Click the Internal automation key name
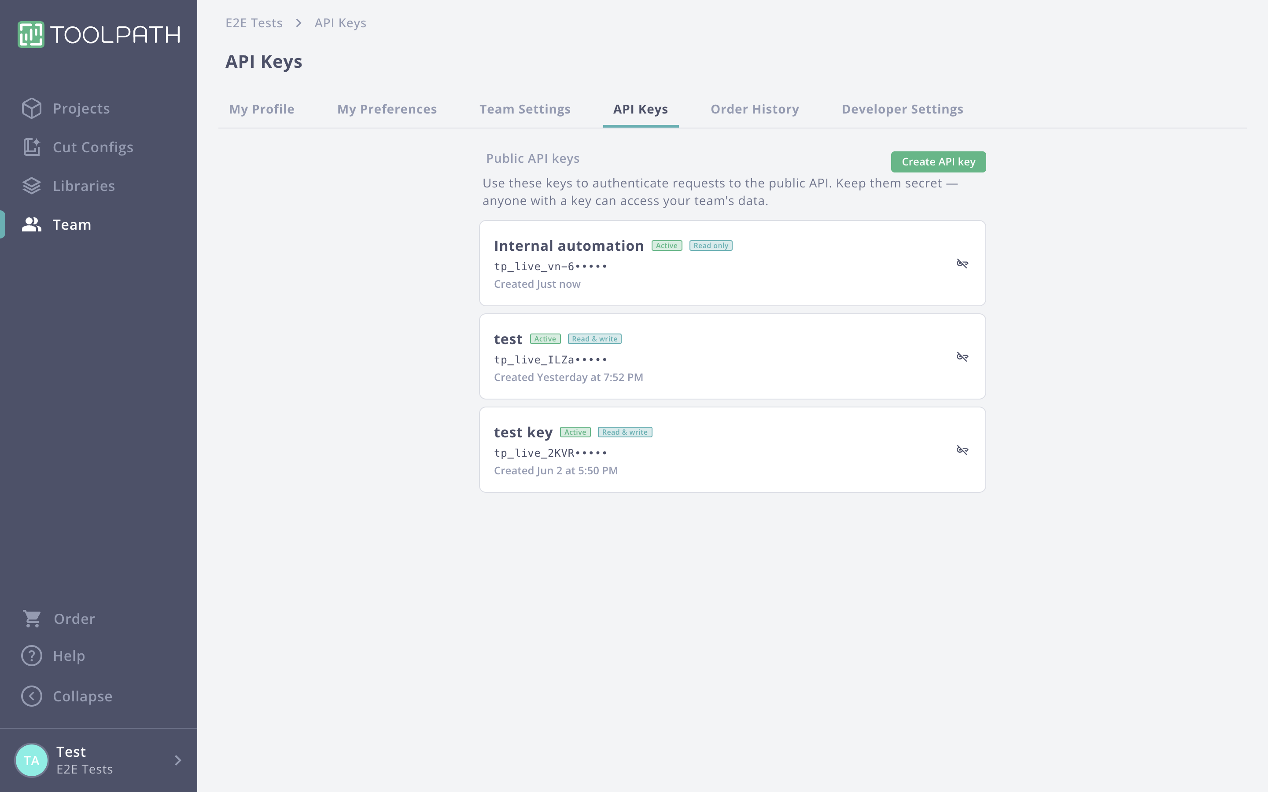This screenshot has width=1268, height=792. pyautogui.click(x=568, y=246)
